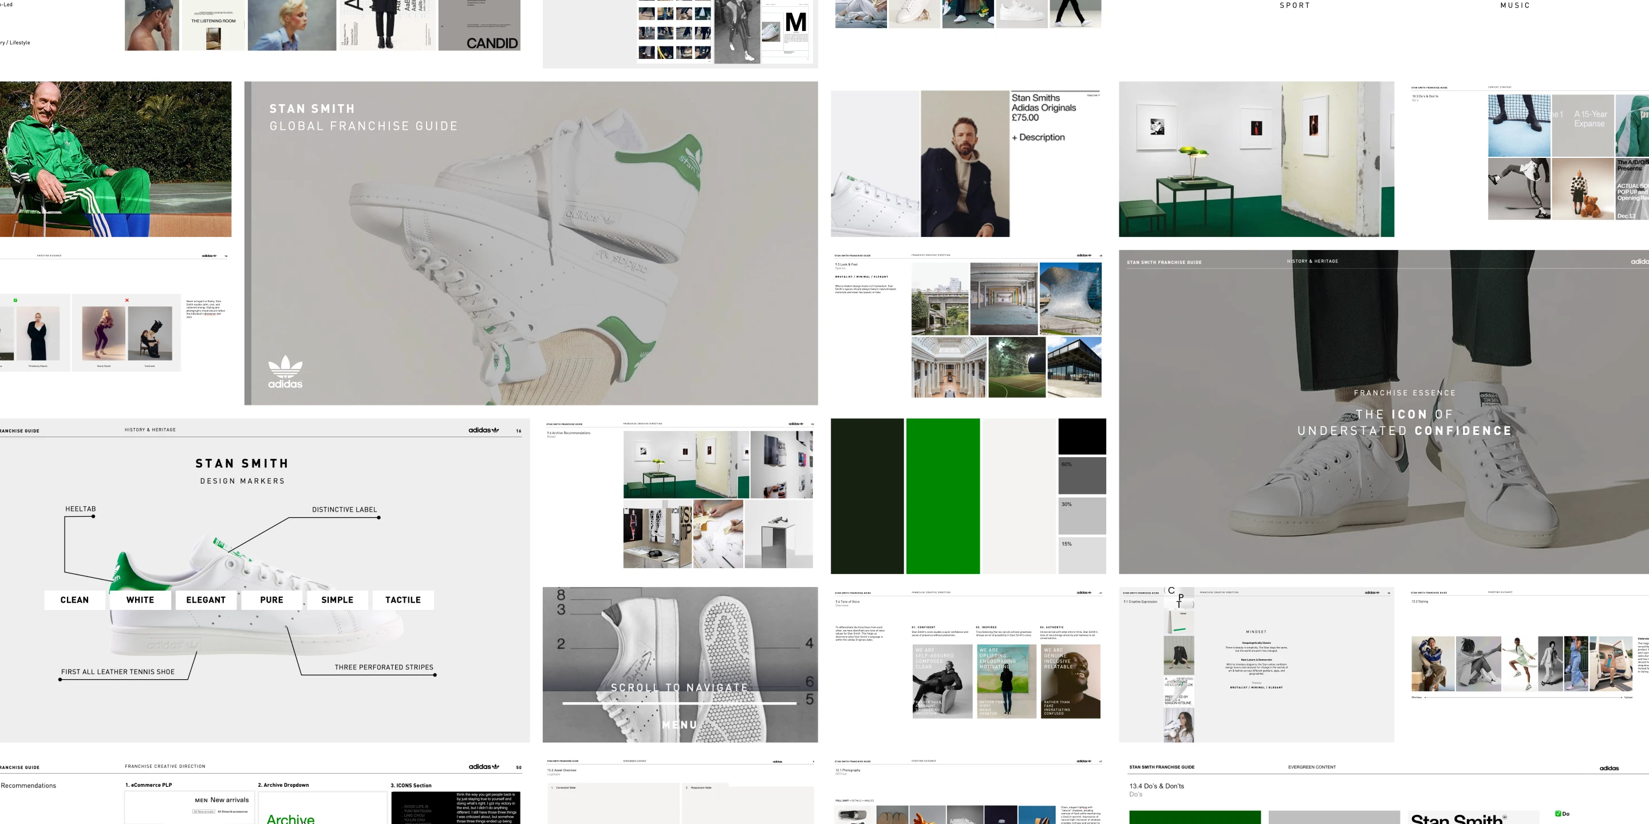Screen dimensions: 1649x824
Task: Click the green Archive heading
Action: point(291,818)
